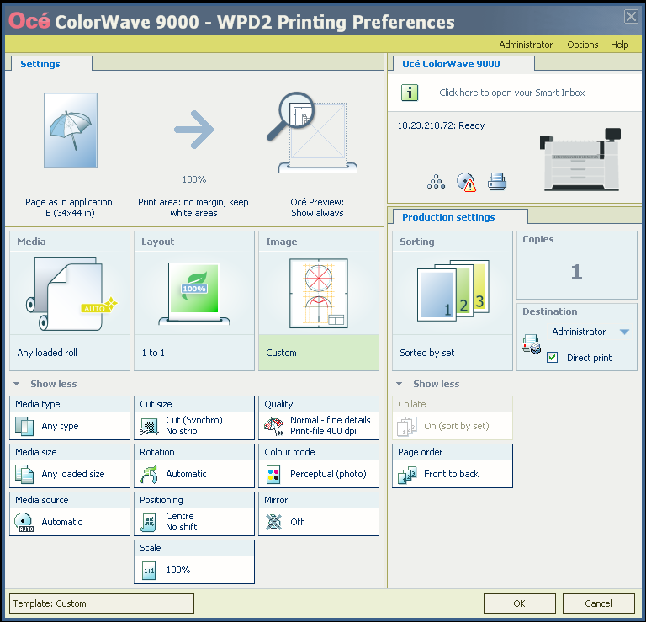
Task: Click the blue arrow print area icon
Action: pyautogui.click(x=194, y=130)
